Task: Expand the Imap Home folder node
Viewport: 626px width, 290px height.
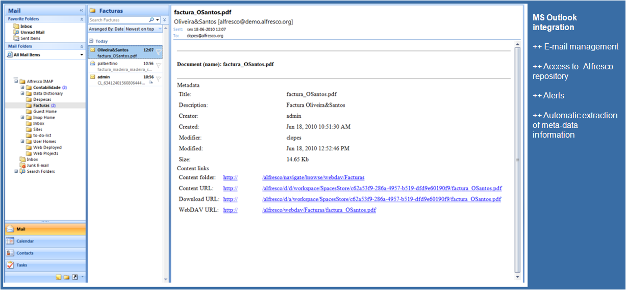Action: (x=22, y=118)
